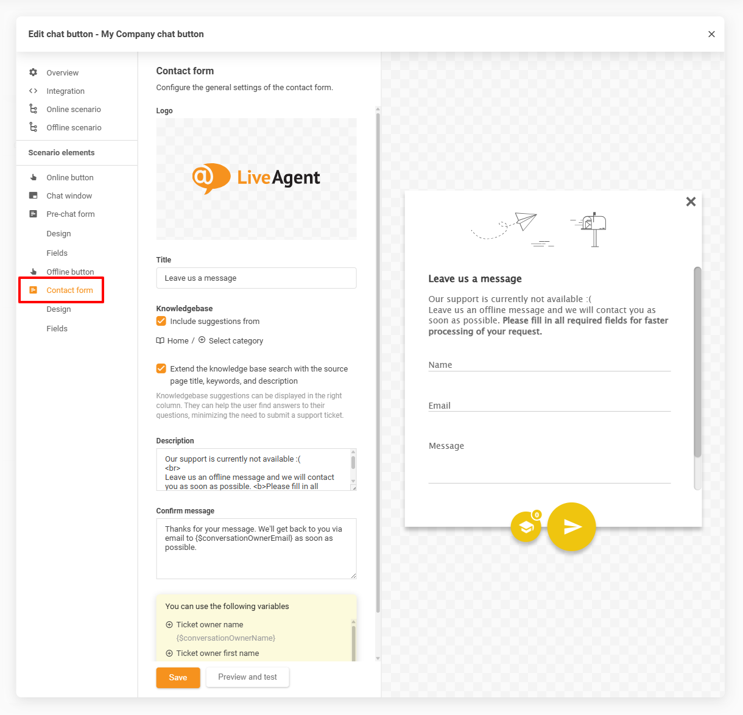This screenshot has height=715, width=743.
Task: Click the Chat window icon in sidebar
Action: (x=33, y=195)
